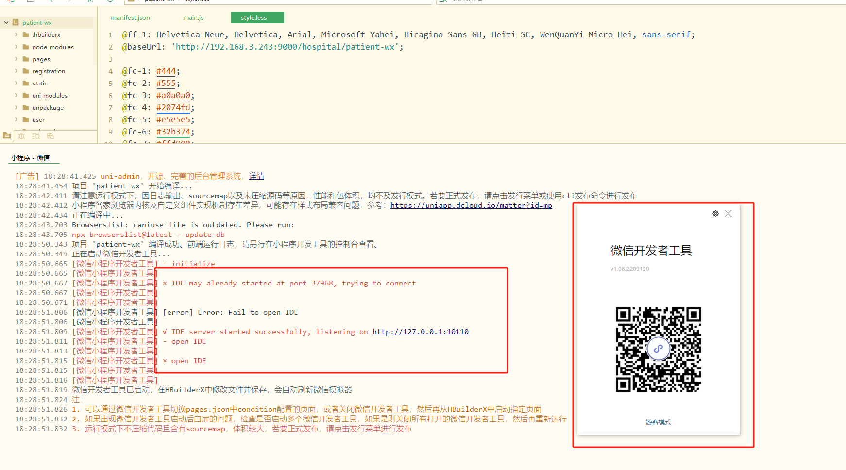Click the uni-app project icon beside patient-wx
Screen dimensions: 846x470
pyautogui.click(x=16, y=22)
